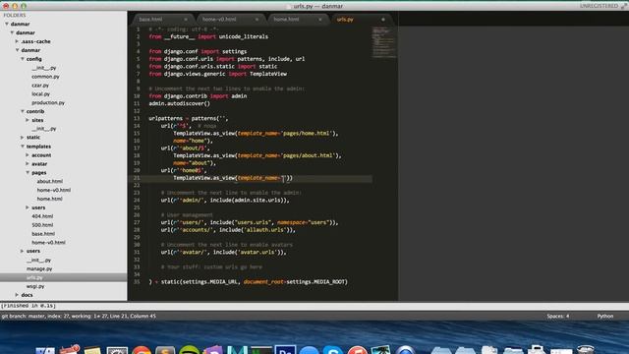This screenshot has width=629, height=354.
Task: Click 'pages/home.html' string on line 15
Action: point(307,134)
